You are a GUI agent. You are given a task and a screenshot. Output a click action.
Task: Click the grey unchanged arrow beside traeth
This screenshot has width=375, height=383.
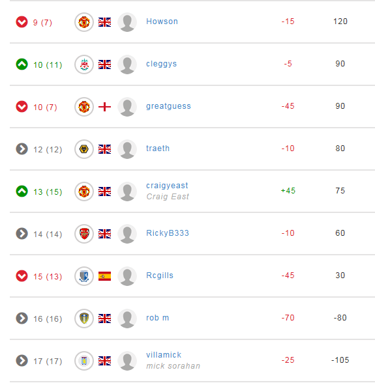click(x=22, y=149)
